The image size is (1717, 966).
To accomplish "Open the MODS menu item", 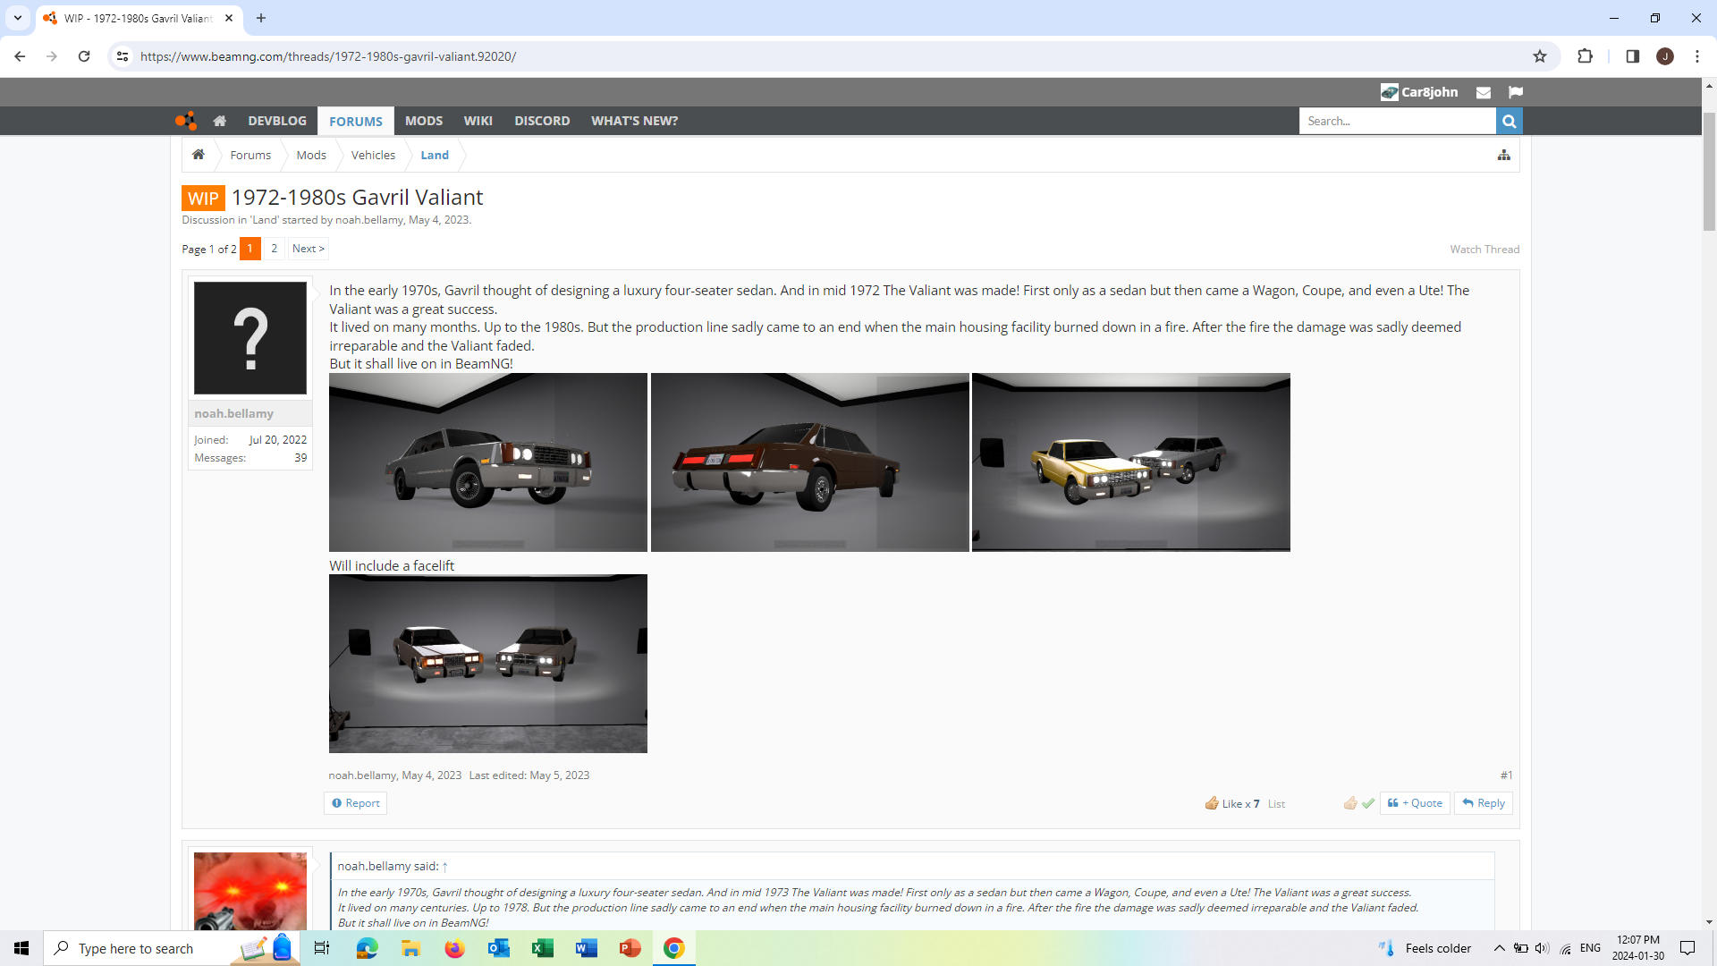I will [x=424, y=121].
